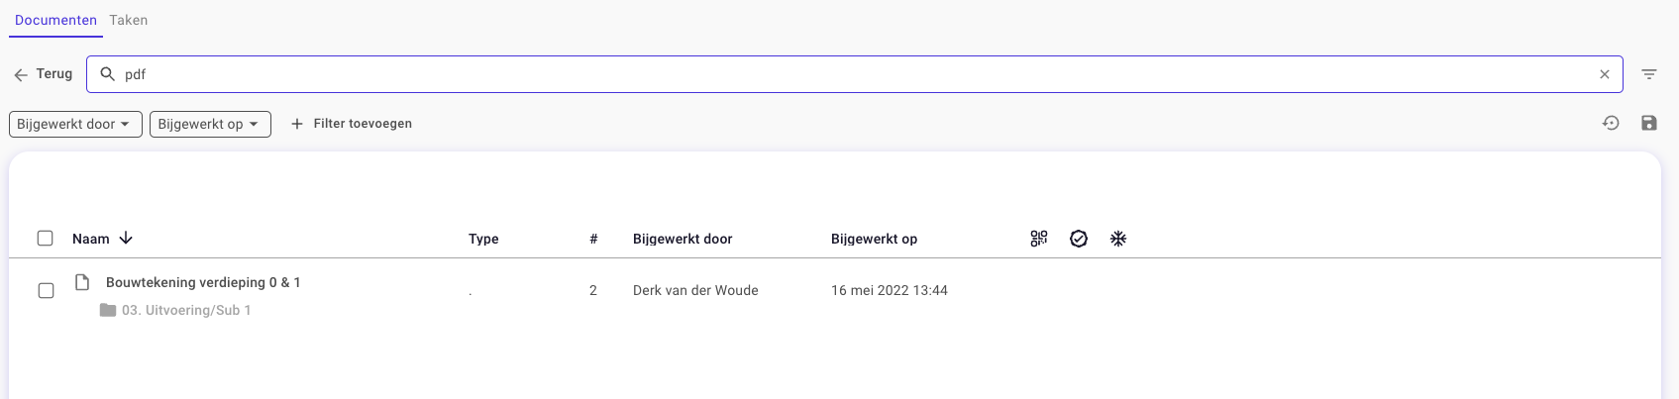
Task: Open the Bijgewerkt op filter dropdown
Action: pyautogui.click(x=210, y=124)
